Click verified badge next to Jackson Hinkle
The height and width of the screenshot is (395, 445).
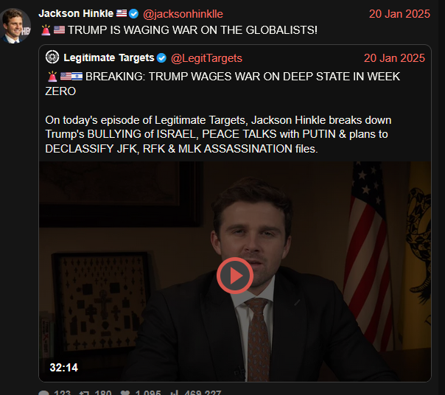point(133,13)
